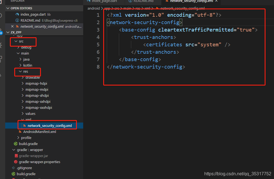
Task: Click the Dart icon beside index_page.dart
Action: (x=17, y=15)
